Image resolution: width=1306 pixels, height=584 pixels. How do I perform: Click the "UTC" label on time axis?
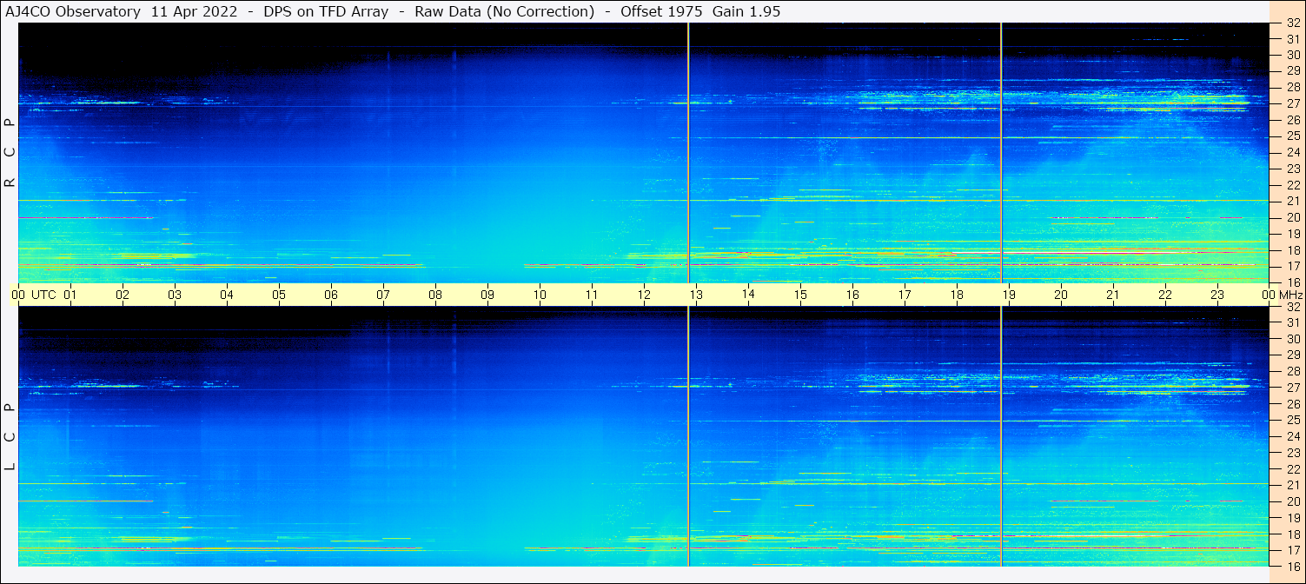tap(43, 295)
